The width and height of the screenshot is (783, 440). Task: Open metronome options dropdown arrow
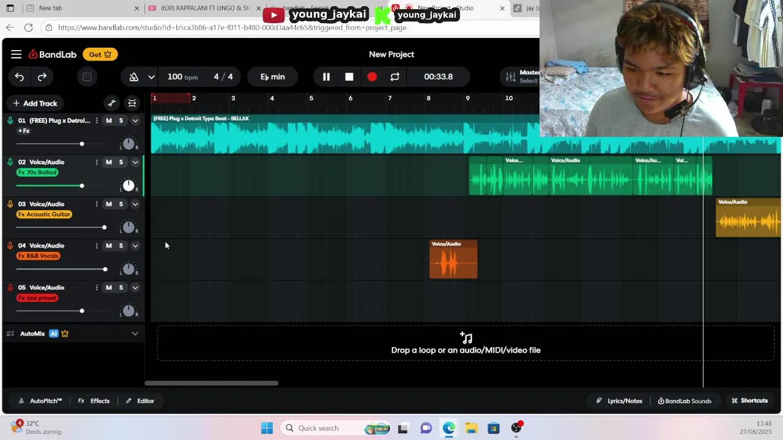point(151,77)
